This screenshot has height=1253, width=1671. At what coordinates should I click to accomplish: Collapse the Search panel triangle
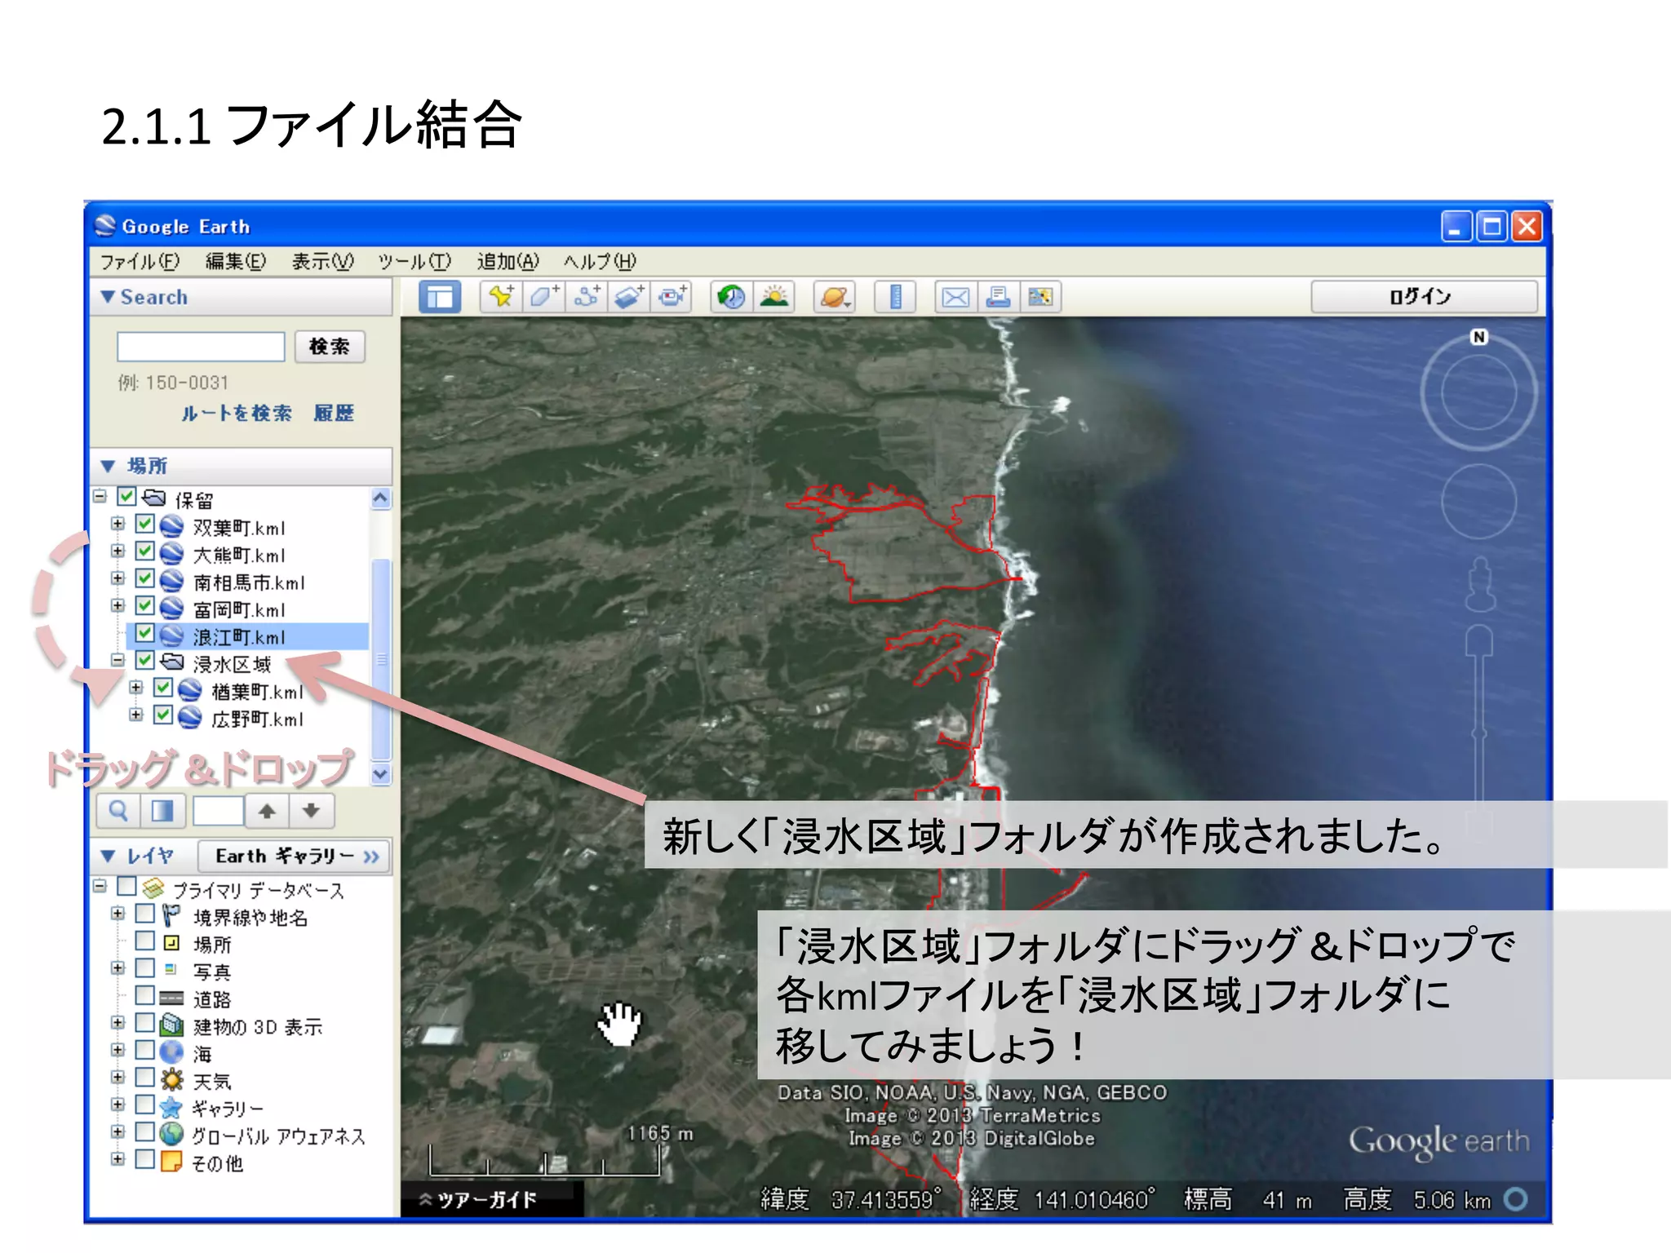point(107,297)
